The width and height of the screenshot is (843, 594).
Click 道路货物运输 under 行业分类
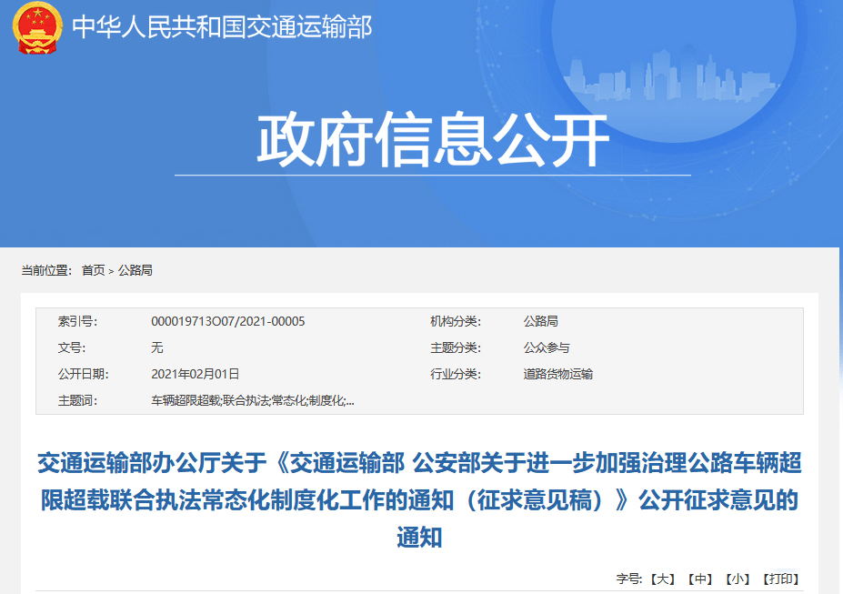(x=557, y=374)
